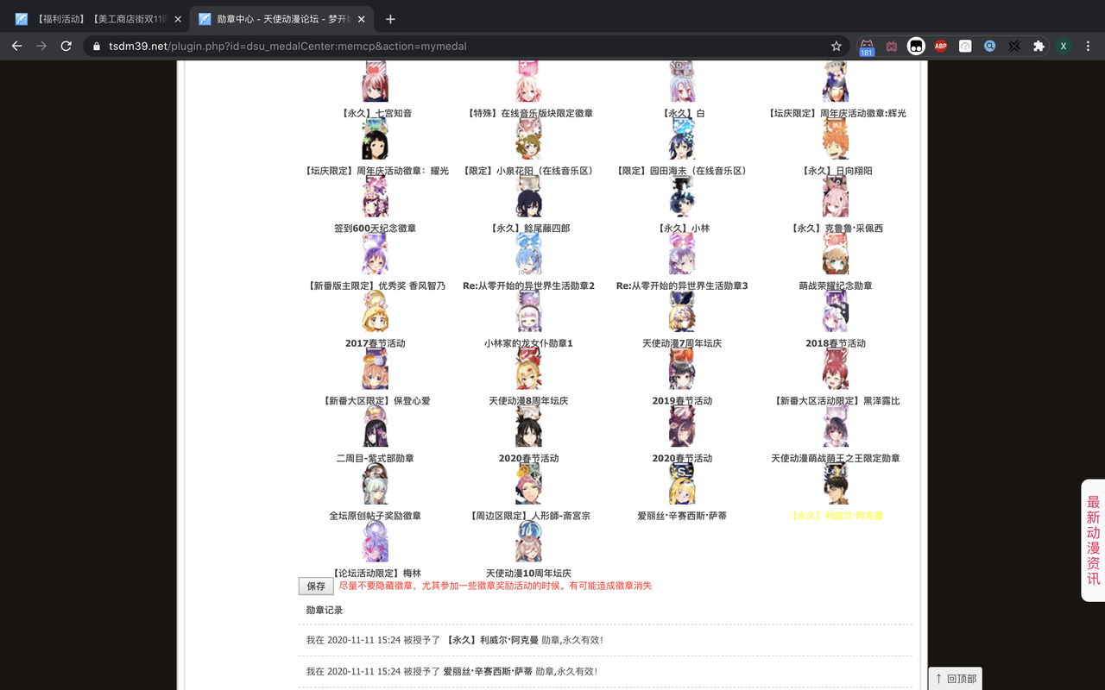
Task: Open the Chrome profile avatar X
Action: [x=1064, y=47]
